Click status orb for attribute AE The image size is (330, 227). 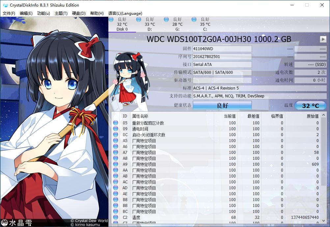click(116, 194)
